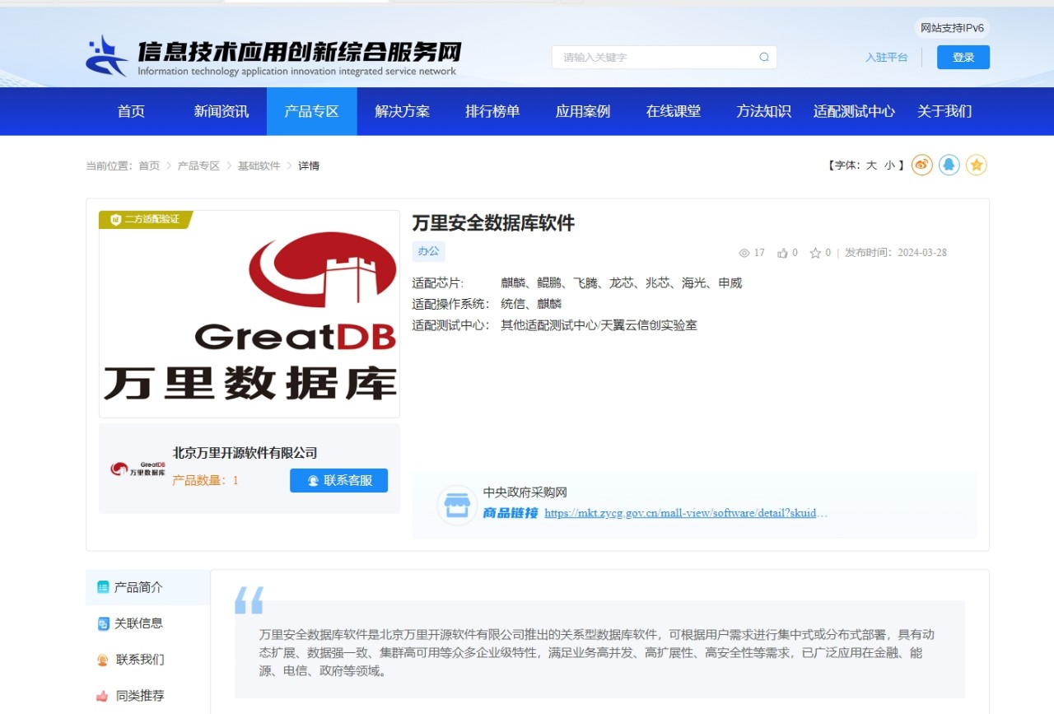Image resolution: width=1054 pixels, height=714 pixels.
Task: Click the 办公 tag
Action: pos(428,251)
